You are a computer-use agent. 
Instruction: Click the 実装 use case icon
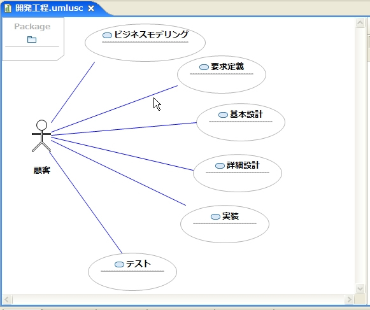click(x=215, y=217)
